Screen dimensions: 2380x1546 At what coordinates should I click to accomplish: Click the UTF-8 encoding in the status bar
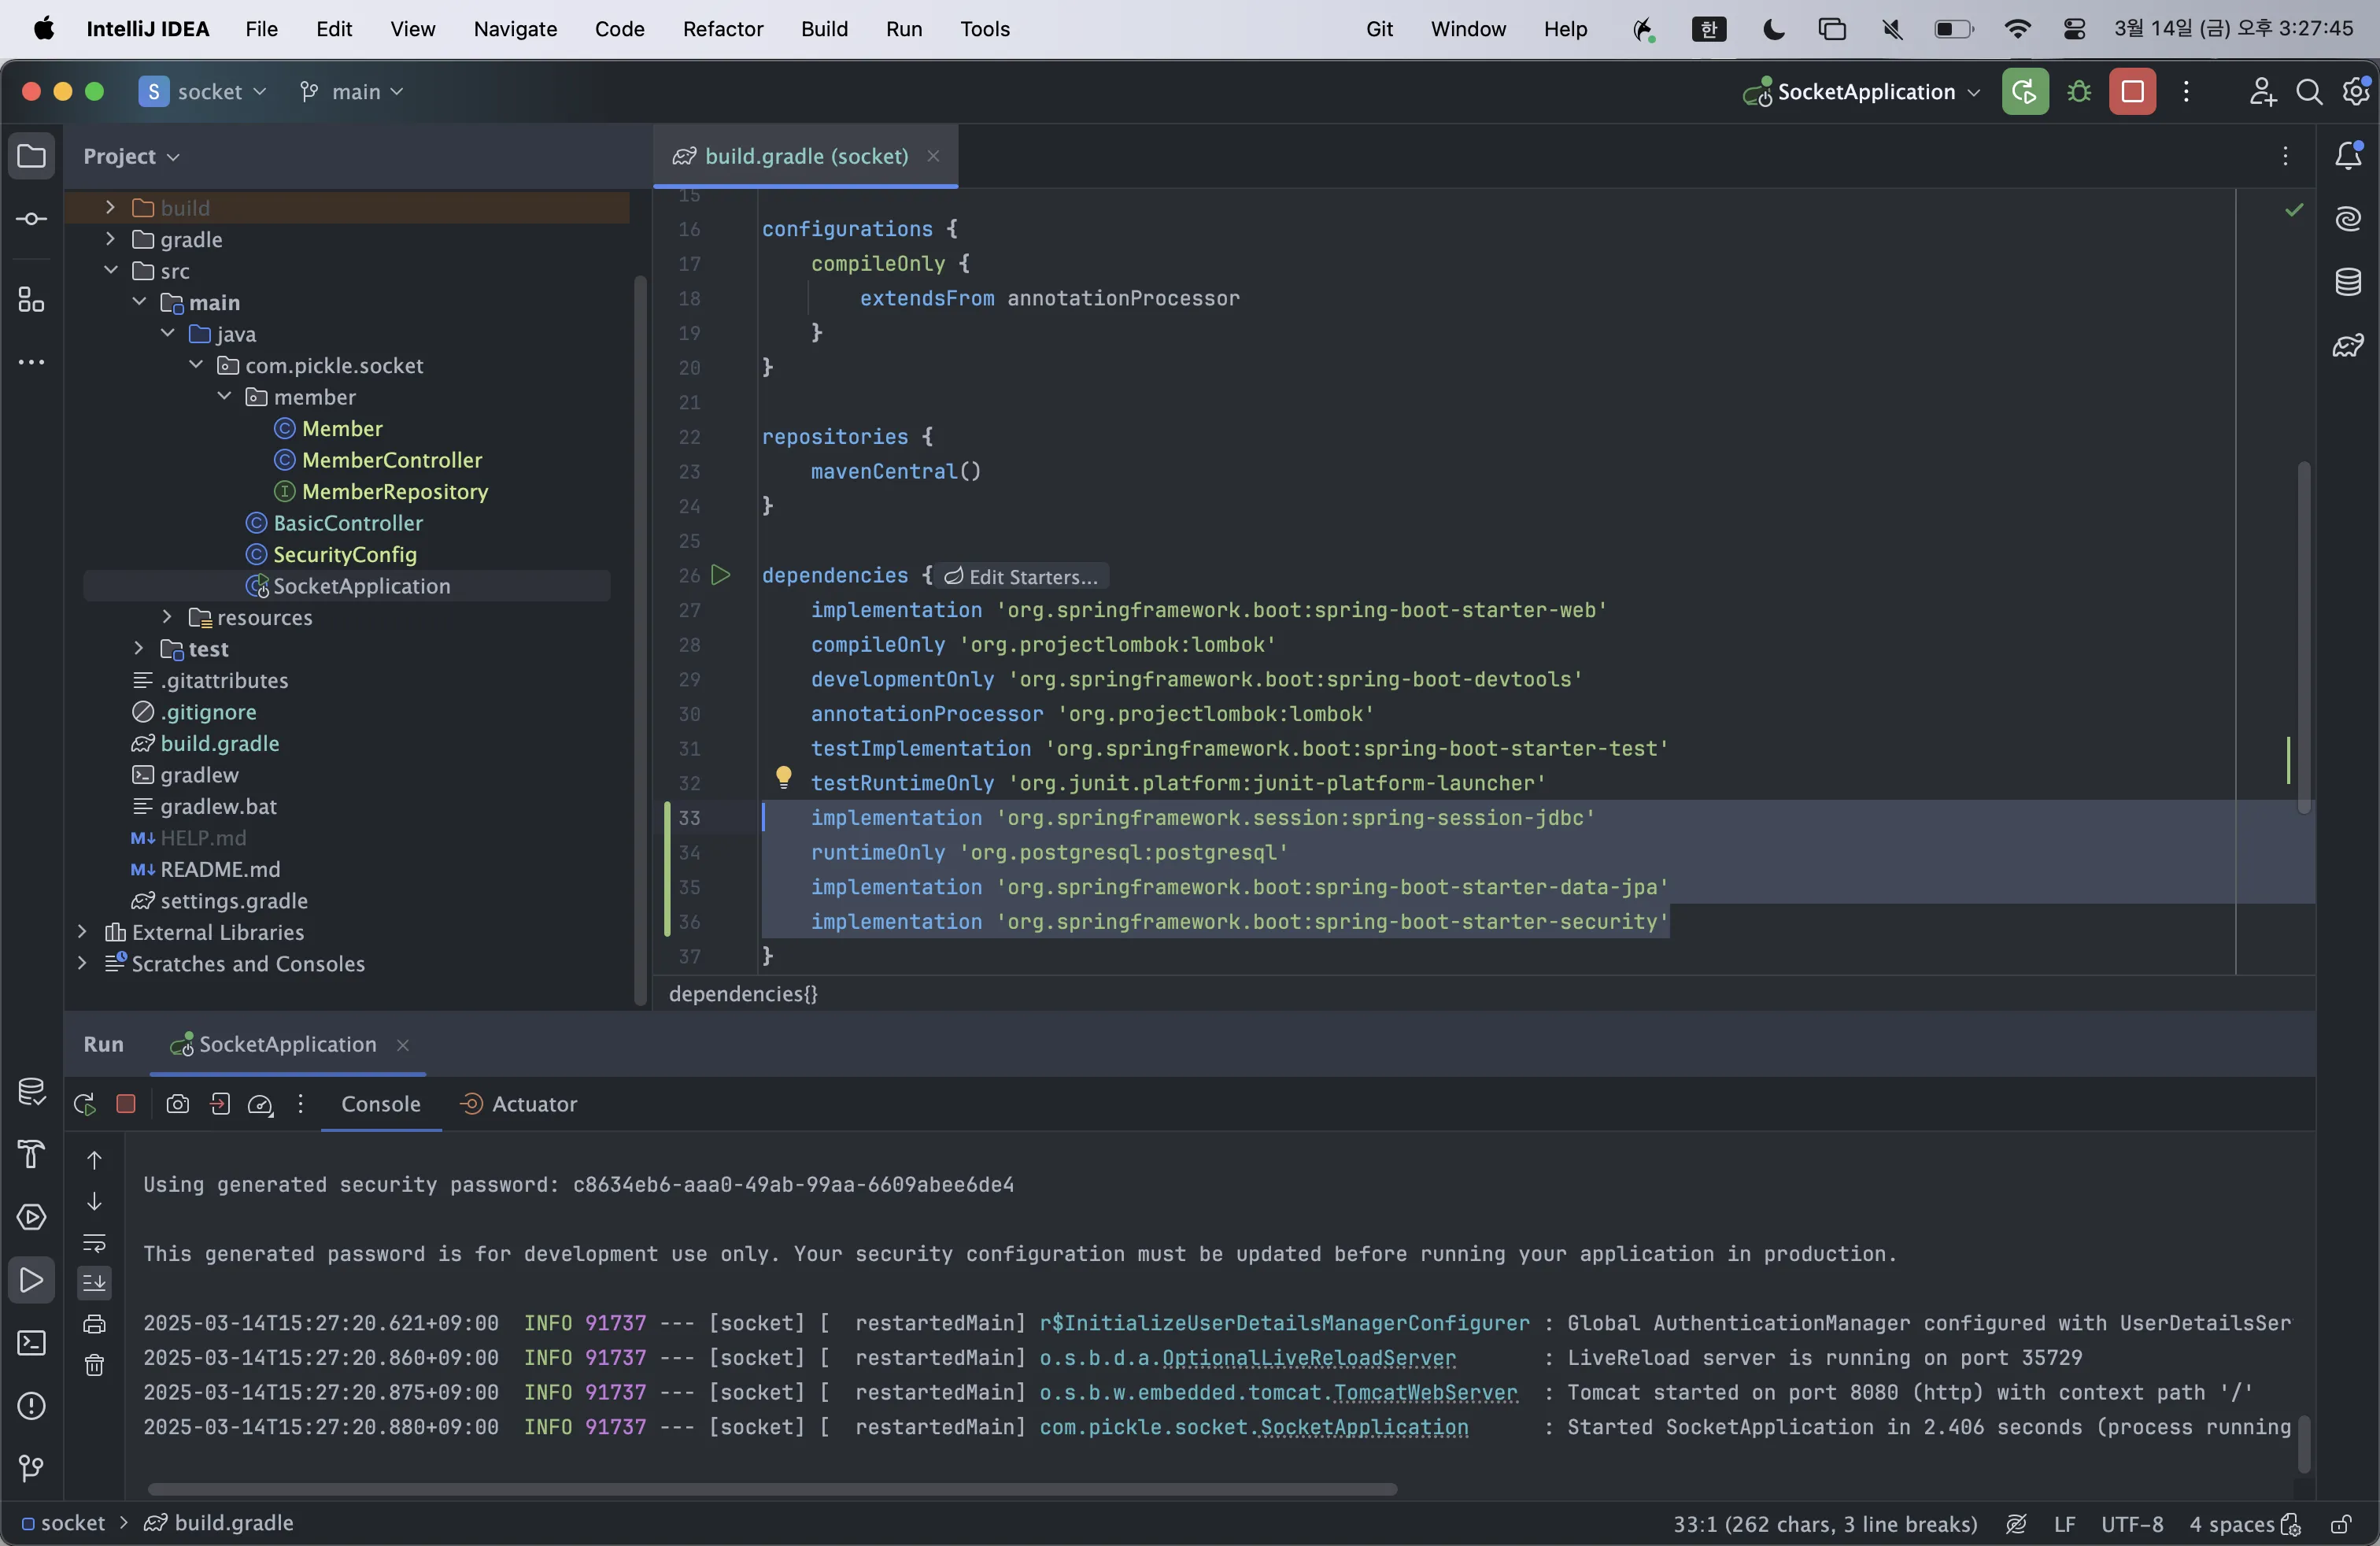pos(2131,1524)
